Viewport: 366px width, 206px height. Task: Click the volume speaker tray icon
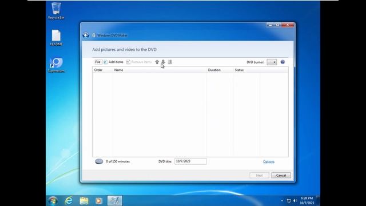pyautogui.click(x=295, y=201)
